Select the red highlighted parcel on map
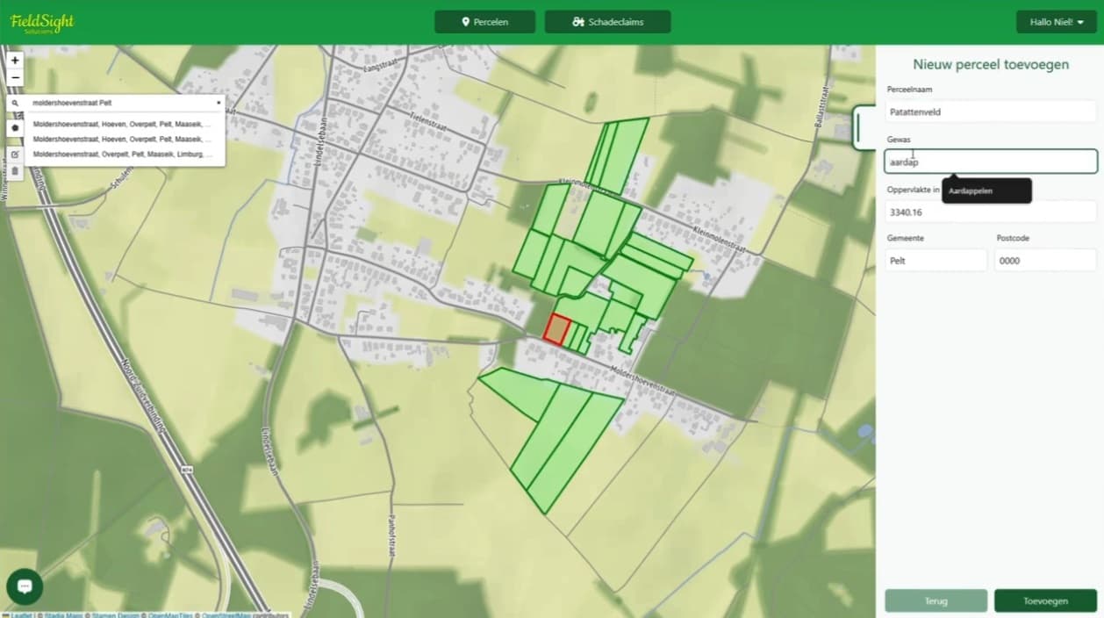Image resolution: width=1104 pixels, height=618 pixels. (x=556, y=328)
